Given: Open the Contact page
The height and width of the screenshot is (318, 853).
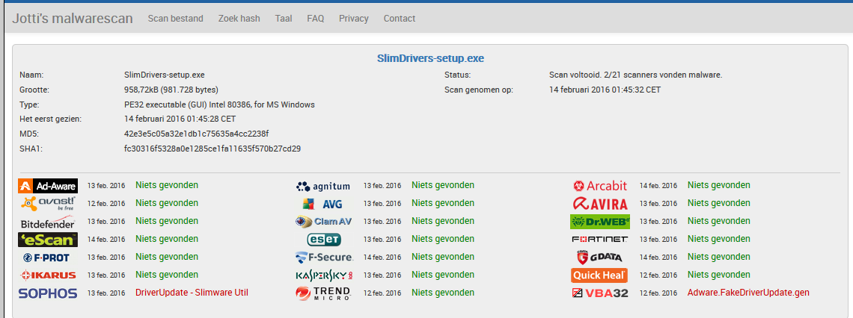Looking at the screenshot, I should click(400, 19).
